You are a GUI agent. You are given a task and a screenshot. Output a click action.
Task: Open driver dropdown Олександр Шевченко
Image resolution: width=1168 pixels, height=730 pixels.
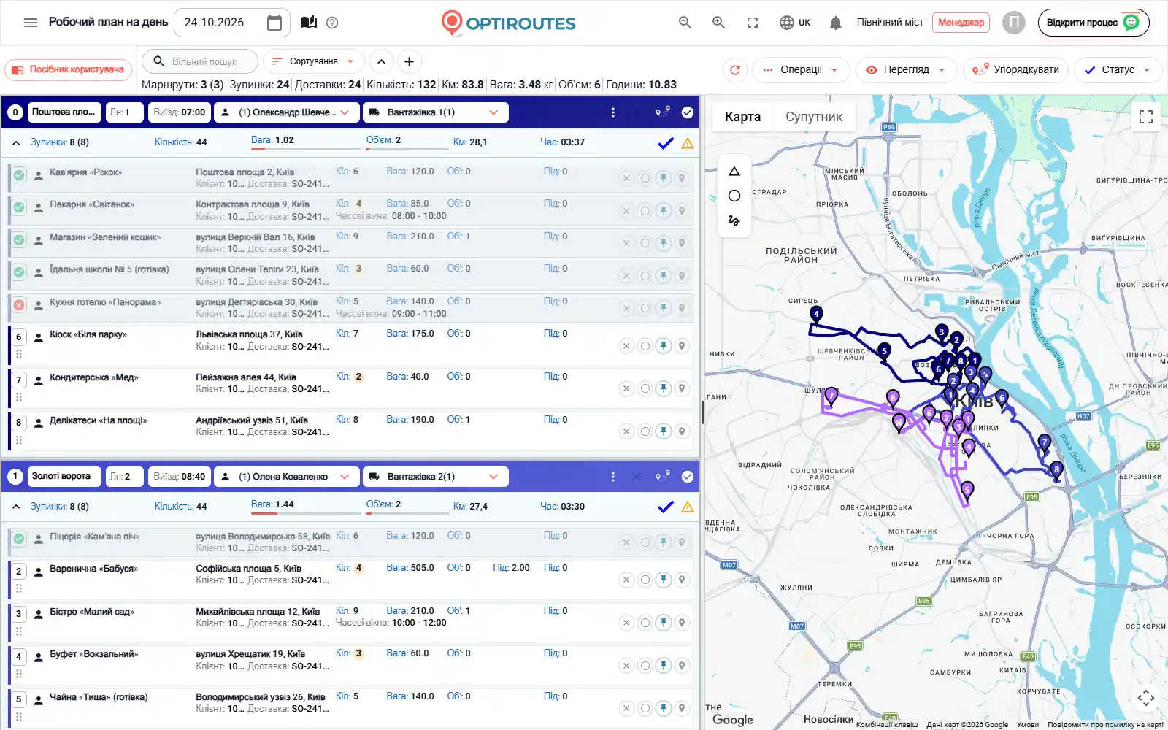[287, 112]
